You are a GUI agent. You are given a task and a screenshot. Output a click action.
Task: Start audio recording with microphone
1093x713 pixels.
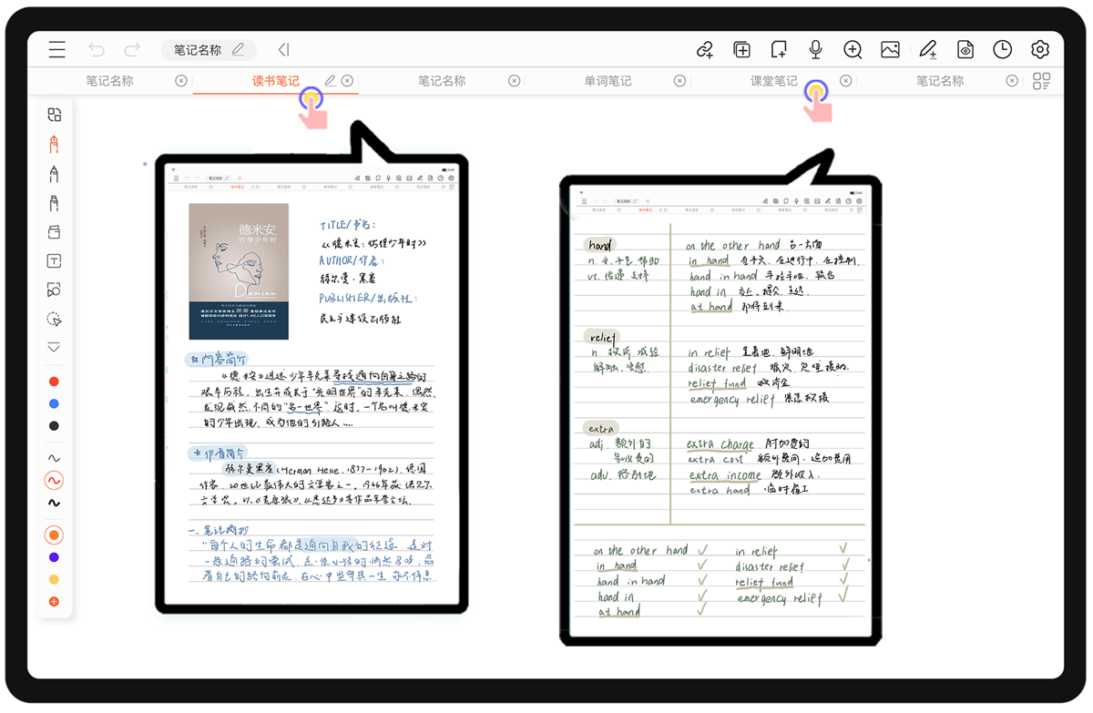point(816,50)
